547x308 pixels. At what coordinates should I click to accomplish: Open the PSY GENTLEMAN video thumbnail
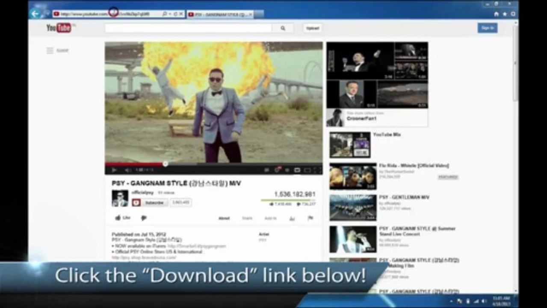[x=353, y=208]
